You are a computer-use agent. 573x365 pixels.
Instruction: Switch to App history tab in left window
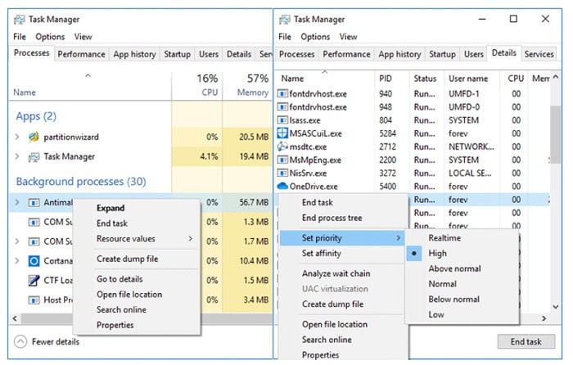click(134, 54)
